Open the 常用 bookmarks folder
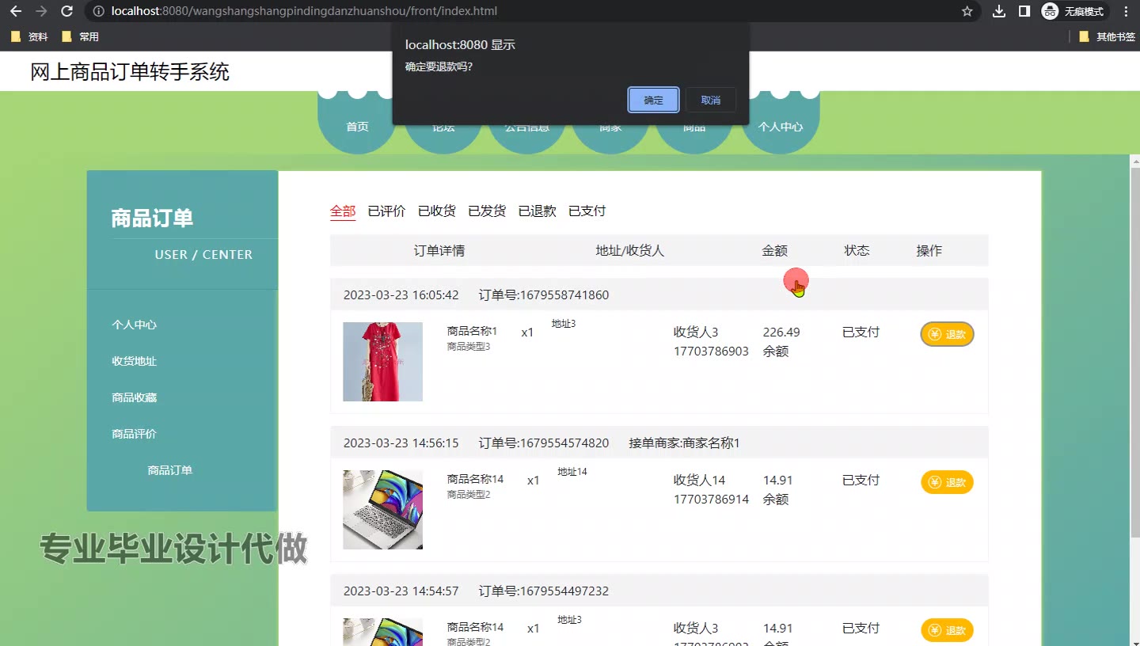Image resolution: width=1140 pixels, height=646 pixels. pos(81,36)
